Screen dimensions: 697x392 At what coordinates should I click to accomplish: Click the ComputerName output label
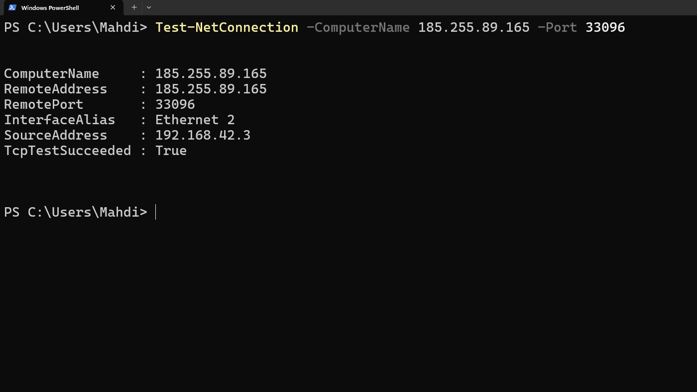[x=51, y=74]
